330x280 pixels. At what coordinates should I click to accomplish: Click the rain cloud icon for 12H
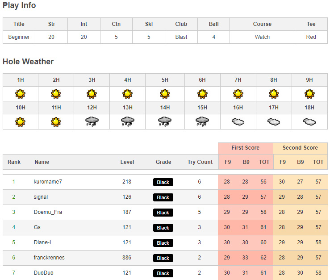click(92, 121)
